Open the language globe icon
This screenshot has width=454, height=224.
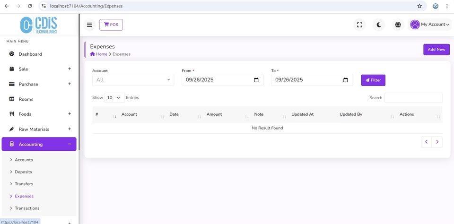[398, 25]
